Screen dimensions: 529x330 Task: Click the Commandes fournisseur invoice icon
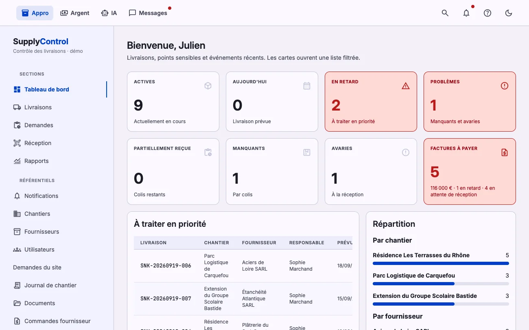(17, 321)
